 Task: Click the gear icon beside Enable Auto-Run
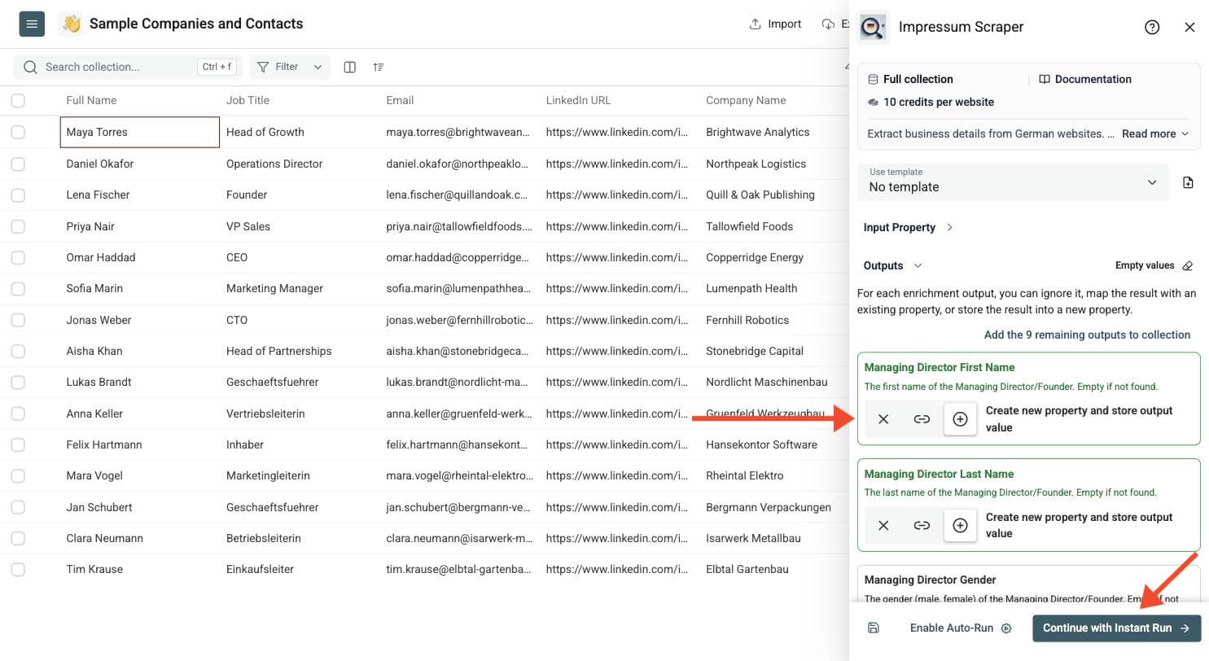coord(1006,628)
